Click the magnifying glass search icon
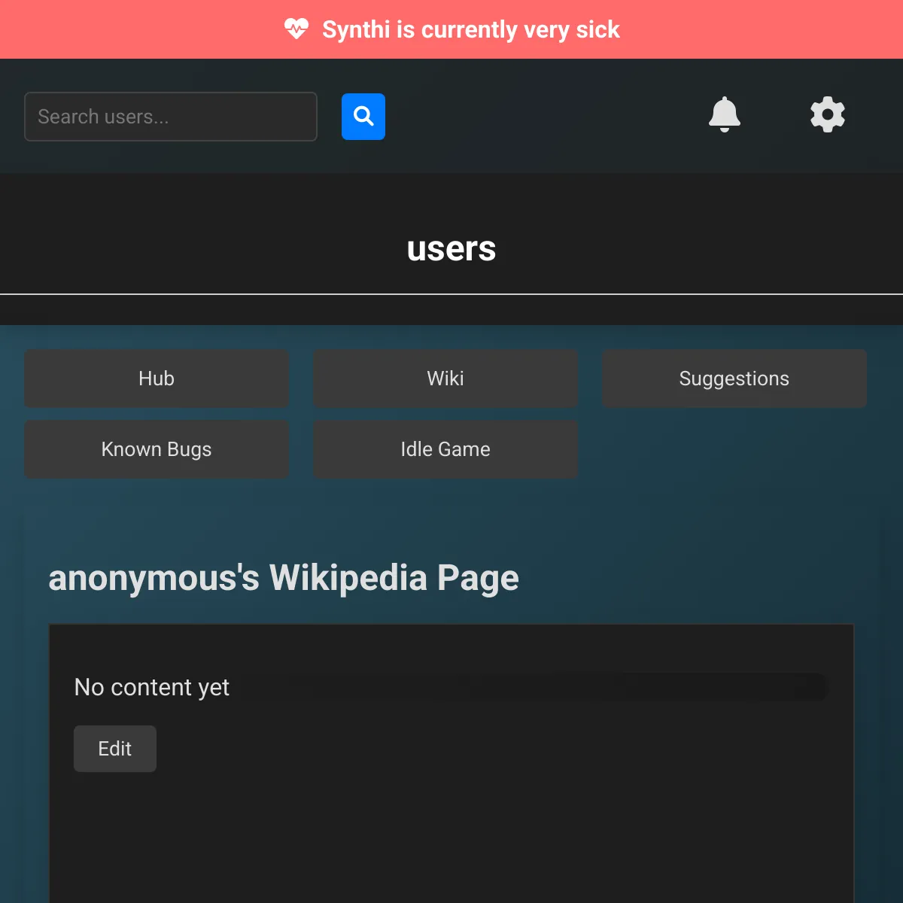The height and width of the screenshot is (903, 903). click(x=363, y=116)
